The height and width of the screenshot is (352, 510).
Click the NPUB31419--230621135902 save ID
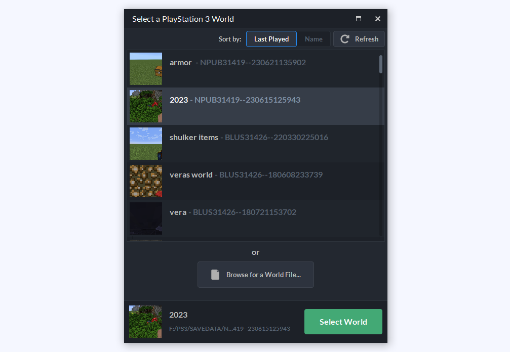pyautogui.click(x=253, y=62)
